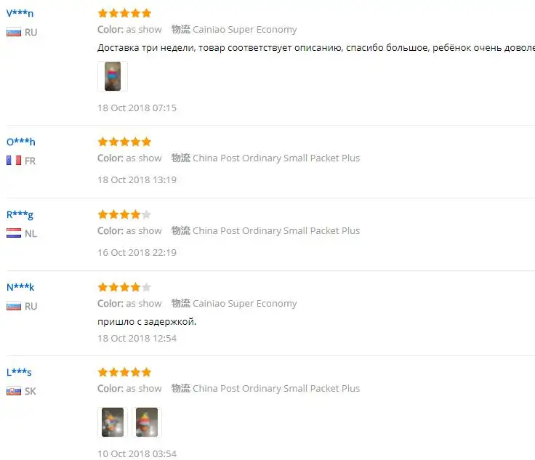The width and height of the screenshot is (535, 460).
Task: Click the five-star rating in L***s's review
Action: pyautogui.click(x=124, y=372)
